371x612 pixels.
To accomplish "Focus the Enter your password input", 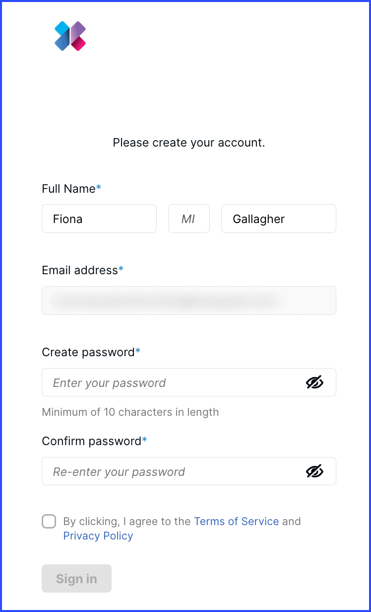I will [189, 382].
